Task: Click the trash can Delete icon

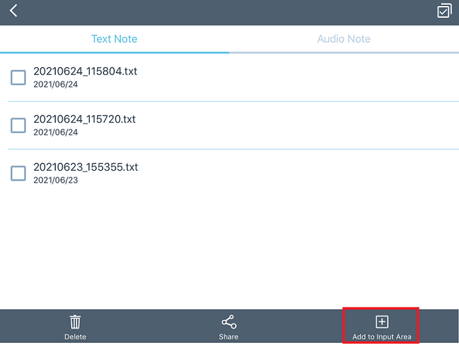Action: [x=75, y=322]
